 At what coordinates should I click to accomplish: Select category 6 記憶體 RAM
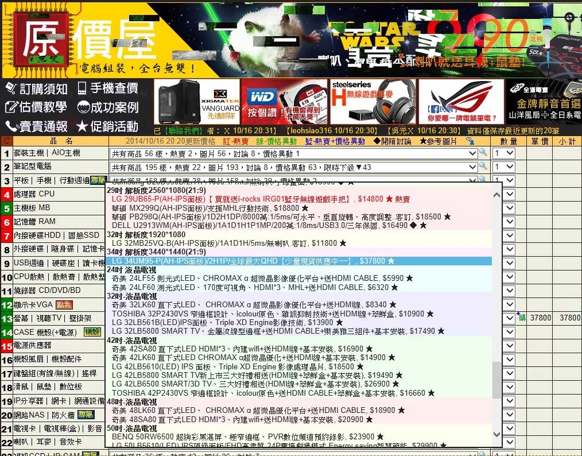coord(34,221)
